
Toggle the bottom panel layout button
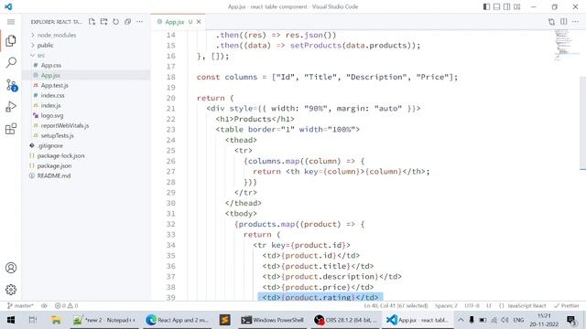pos(496,6)
